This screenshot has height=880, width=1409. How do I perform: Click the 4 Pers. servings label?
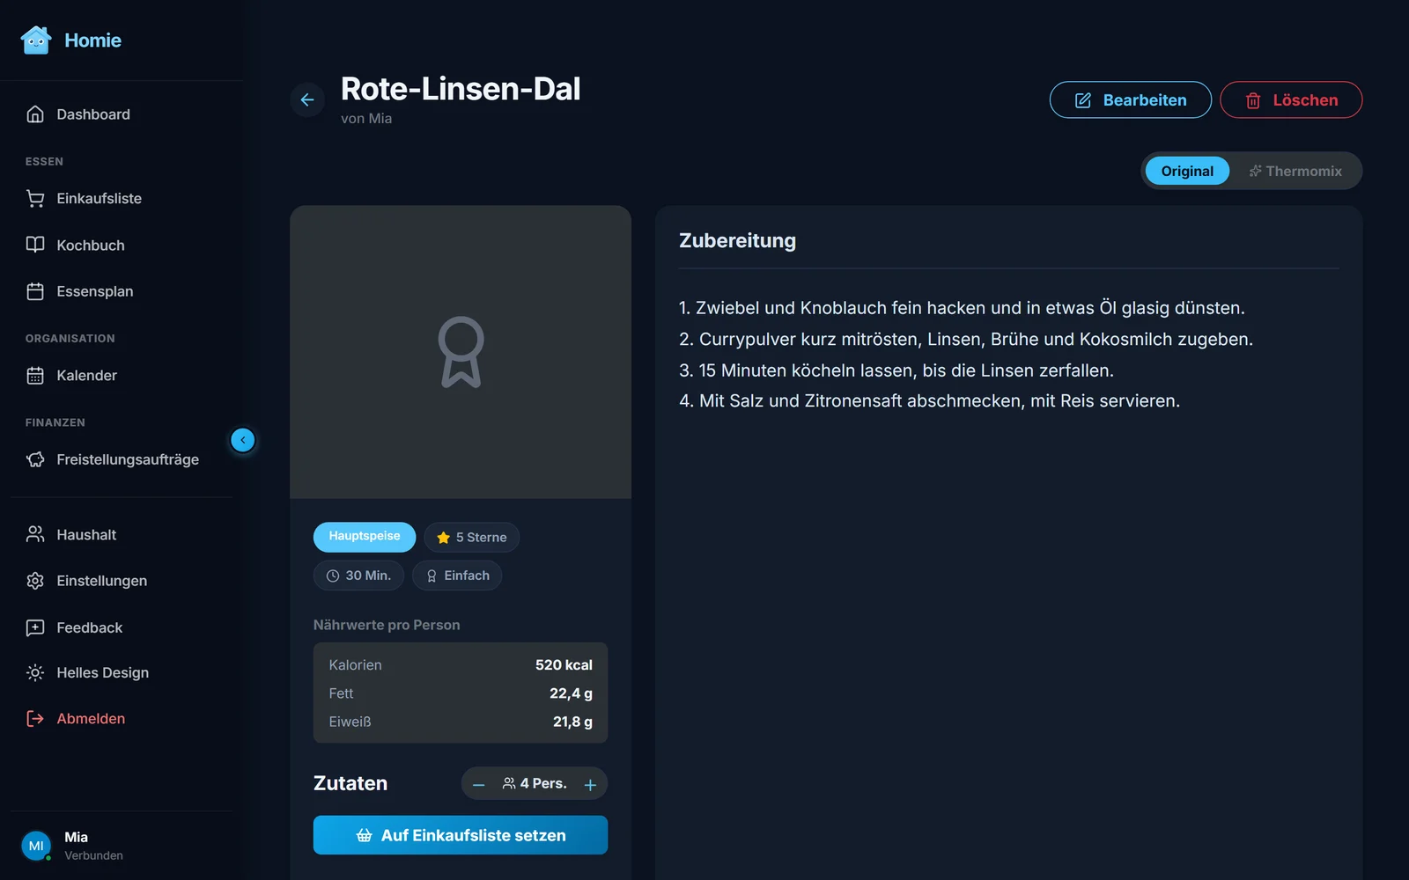point(535,783)
